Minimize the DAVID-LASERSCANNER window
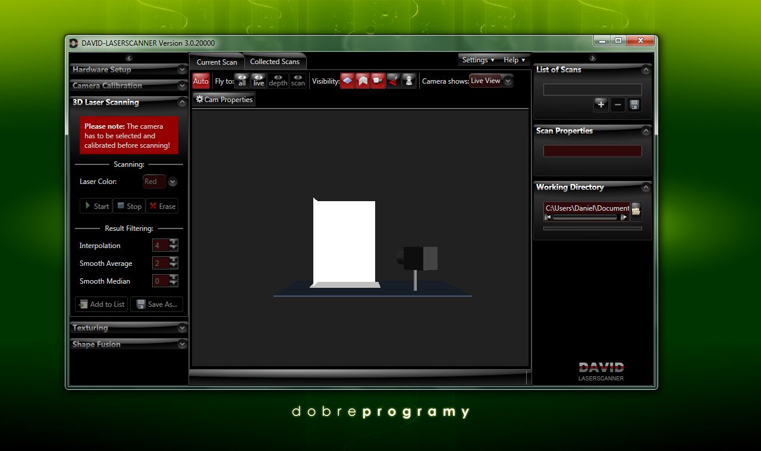 pyautogui.click(x=602, y=40)
